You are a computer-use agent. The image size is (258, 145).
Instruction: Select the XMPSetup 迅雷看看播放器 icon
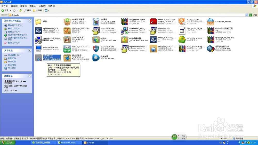(x=153, y=49)
